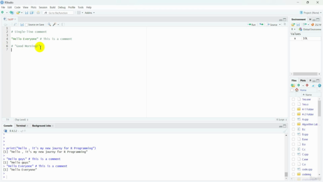The width and height of the screenshot is (323, 182).
Task: Click the New Folder icon in Files pane
Action: tap(293, 85)
